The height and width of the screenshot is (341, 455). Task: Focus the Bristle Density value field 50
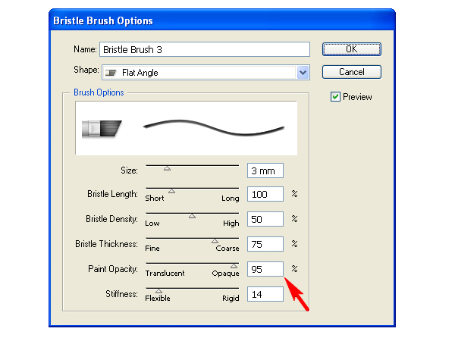[265, 219]
